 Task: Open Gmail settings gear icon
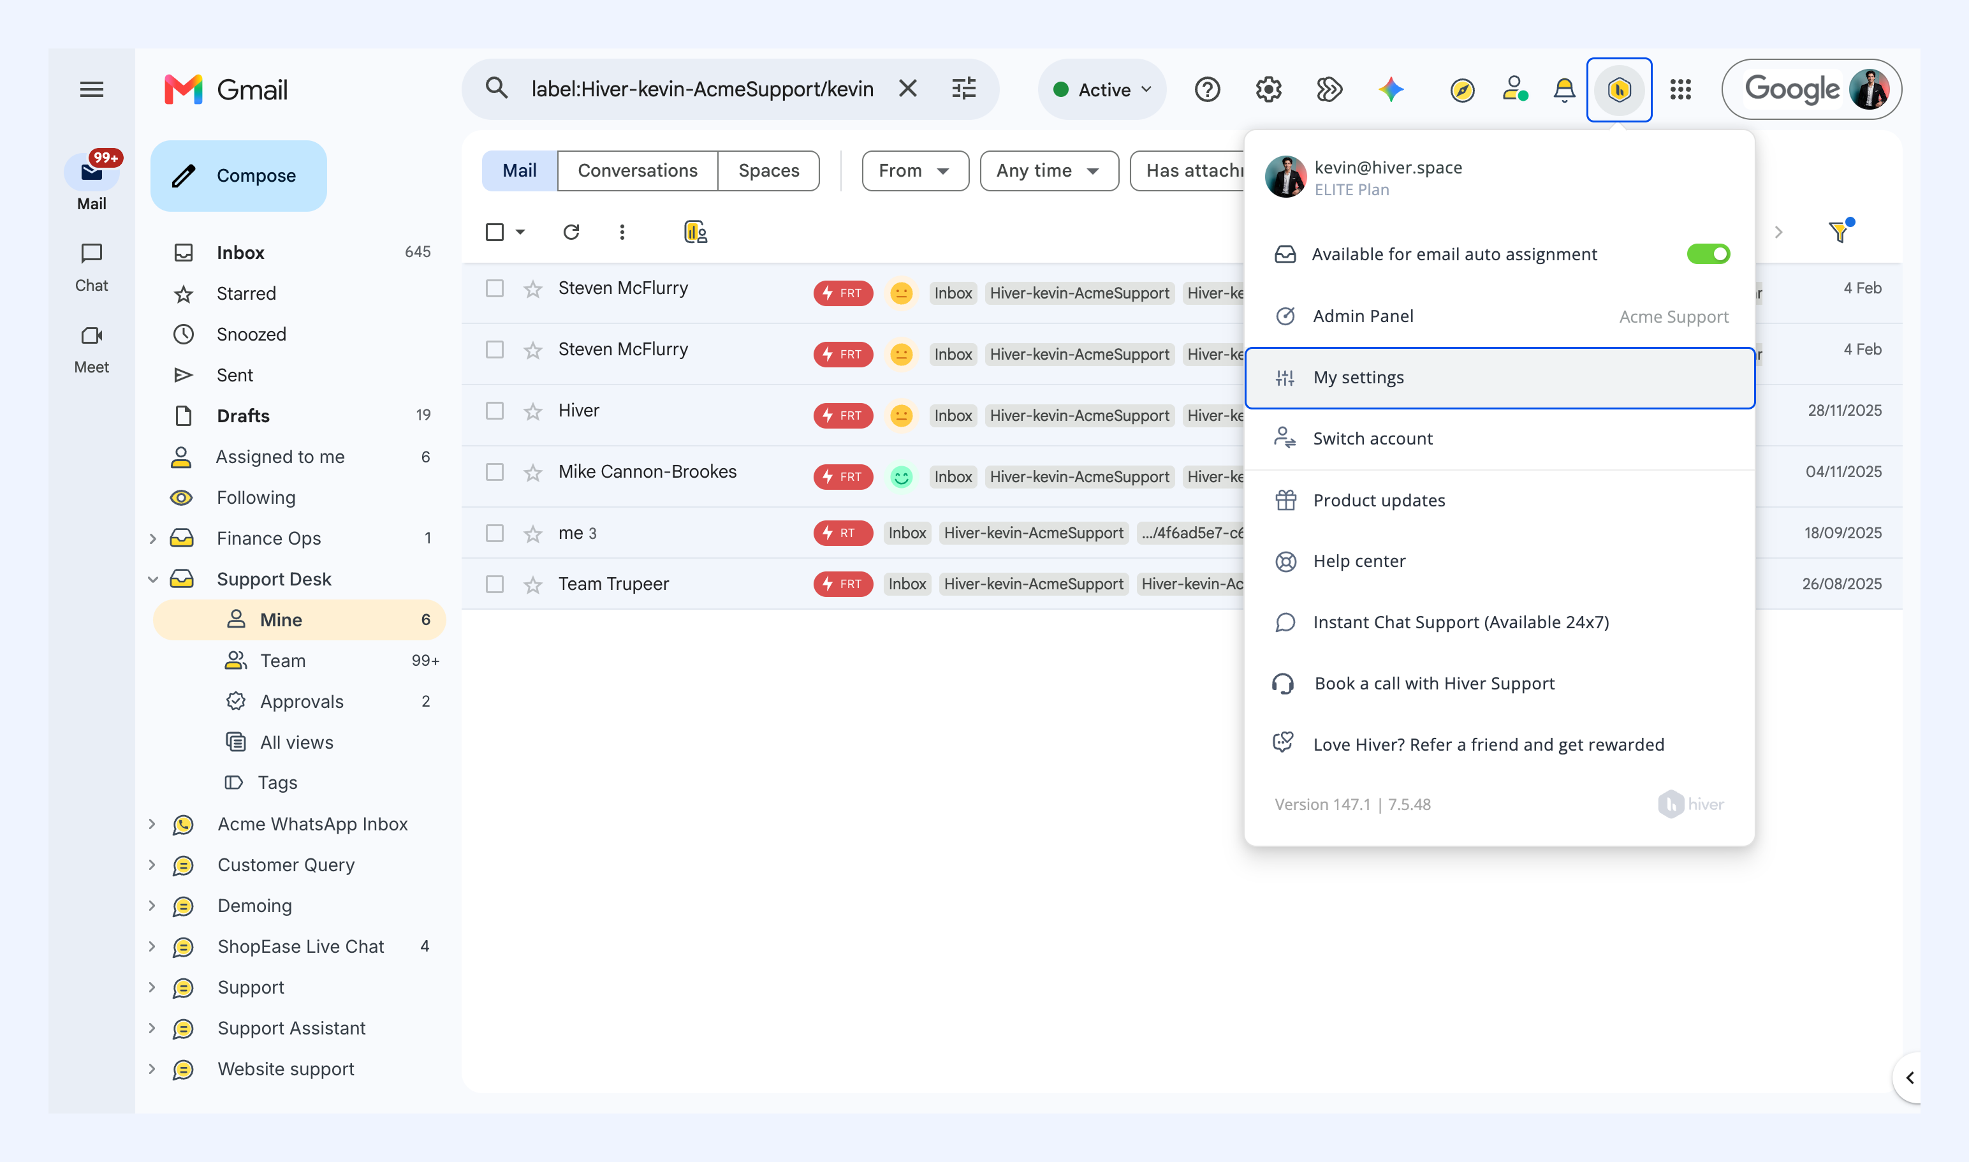pos(1268,90)
